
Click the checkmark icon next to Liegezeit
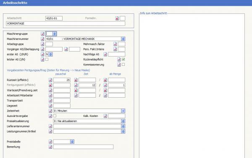pos(50,106)
